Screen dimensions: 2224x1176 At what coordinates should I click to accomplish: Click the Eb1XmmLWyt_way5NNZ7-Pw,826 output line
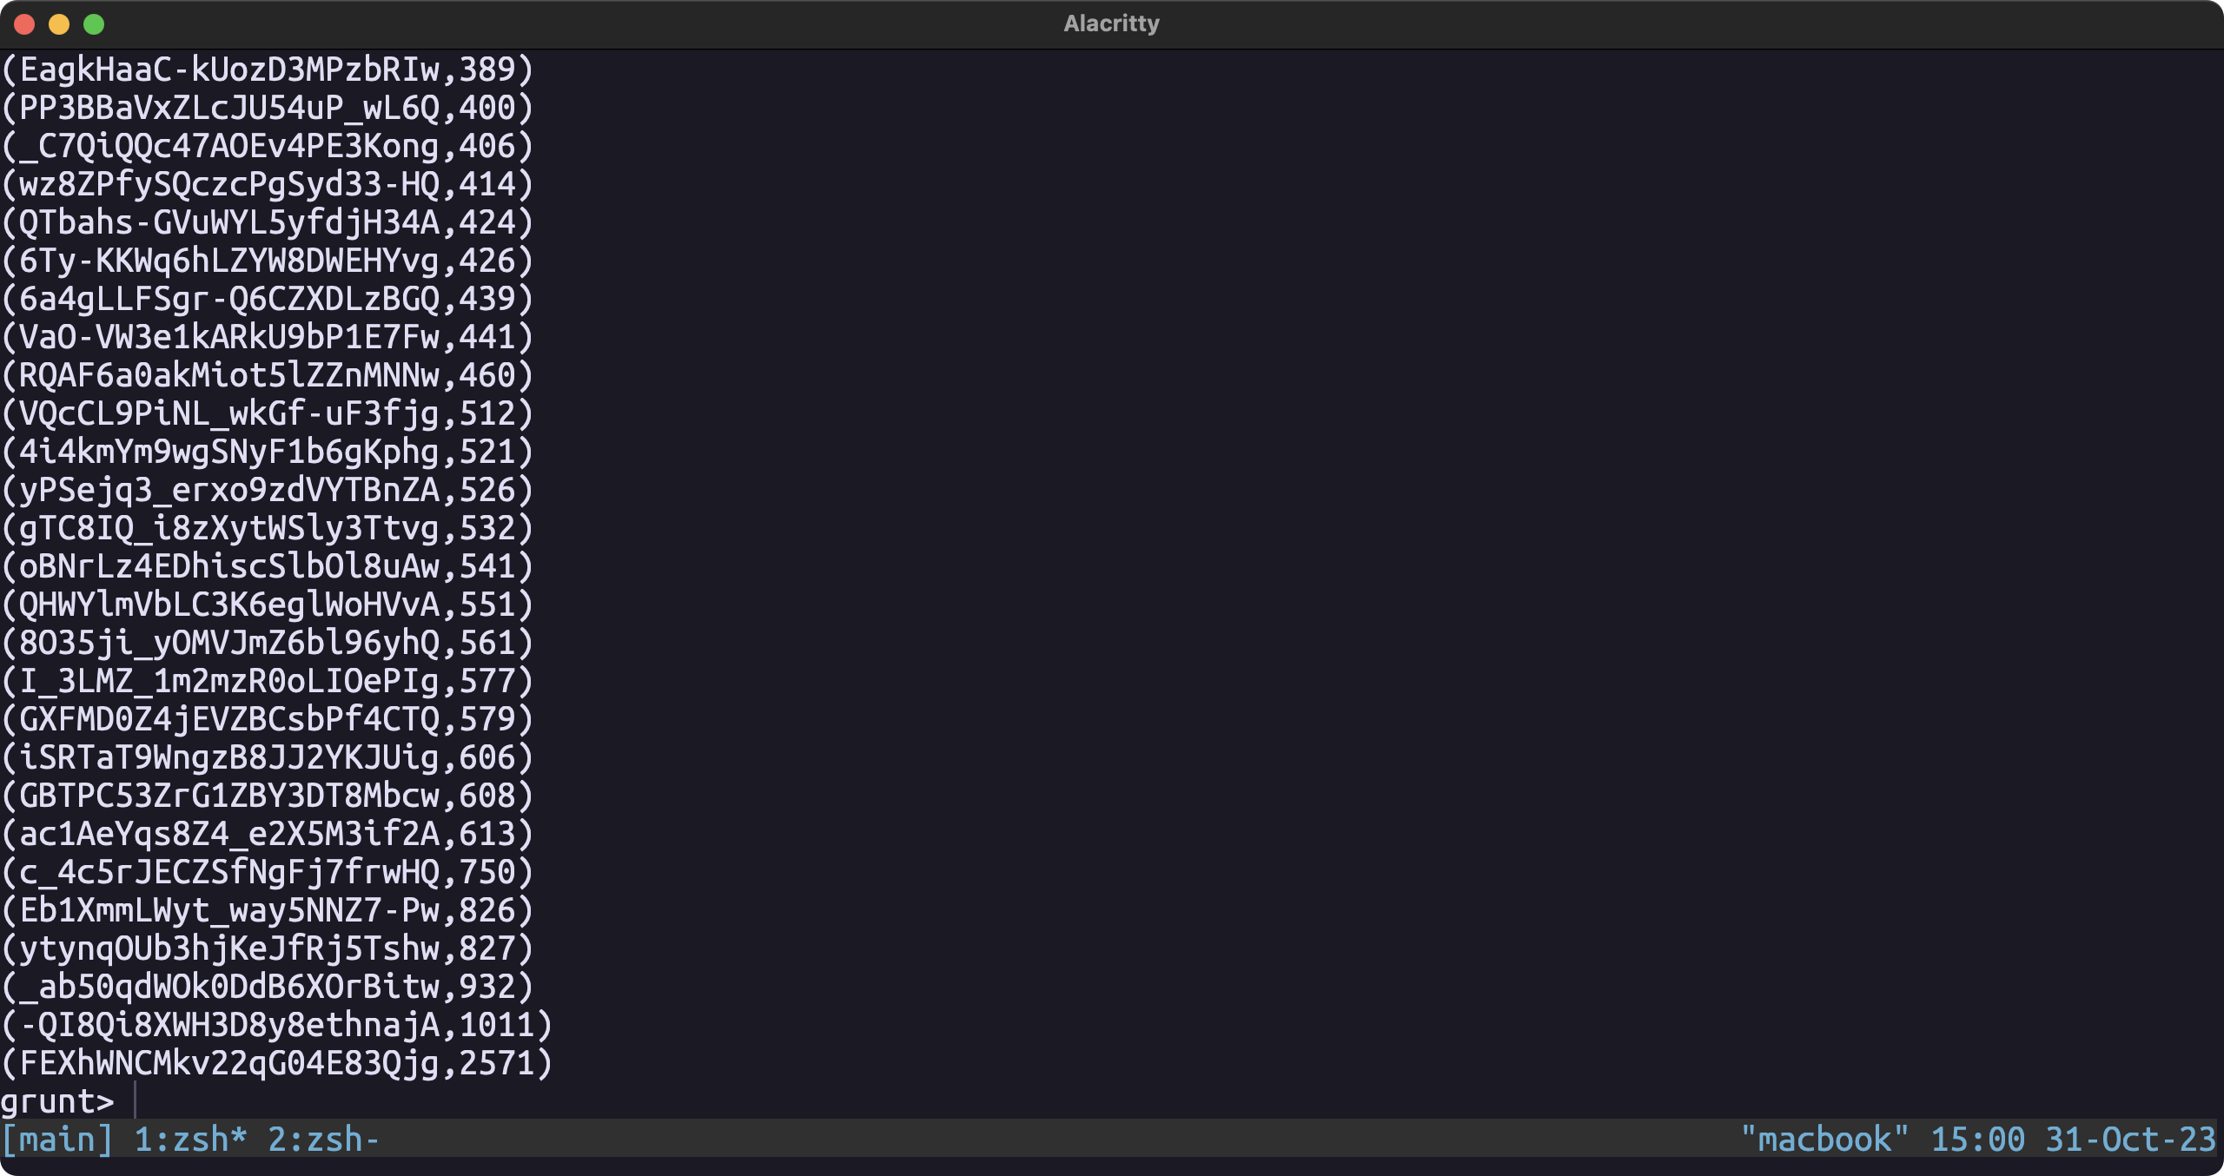point(268,910)
